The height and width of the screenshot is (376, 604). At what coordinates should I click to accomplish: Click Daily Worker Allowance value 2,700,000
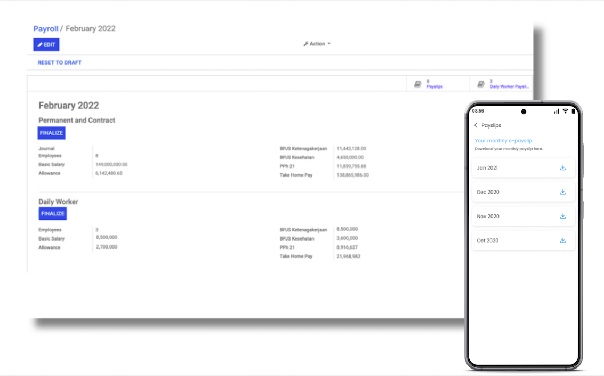[107, 247]
